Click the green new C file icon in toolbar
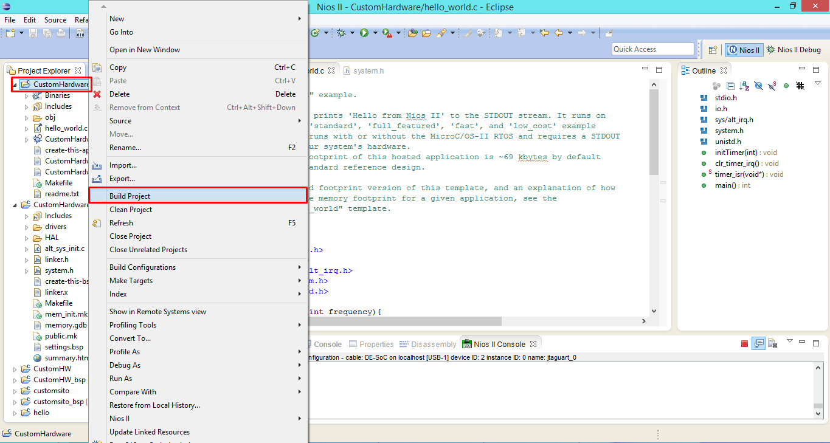 pos(314,33)
